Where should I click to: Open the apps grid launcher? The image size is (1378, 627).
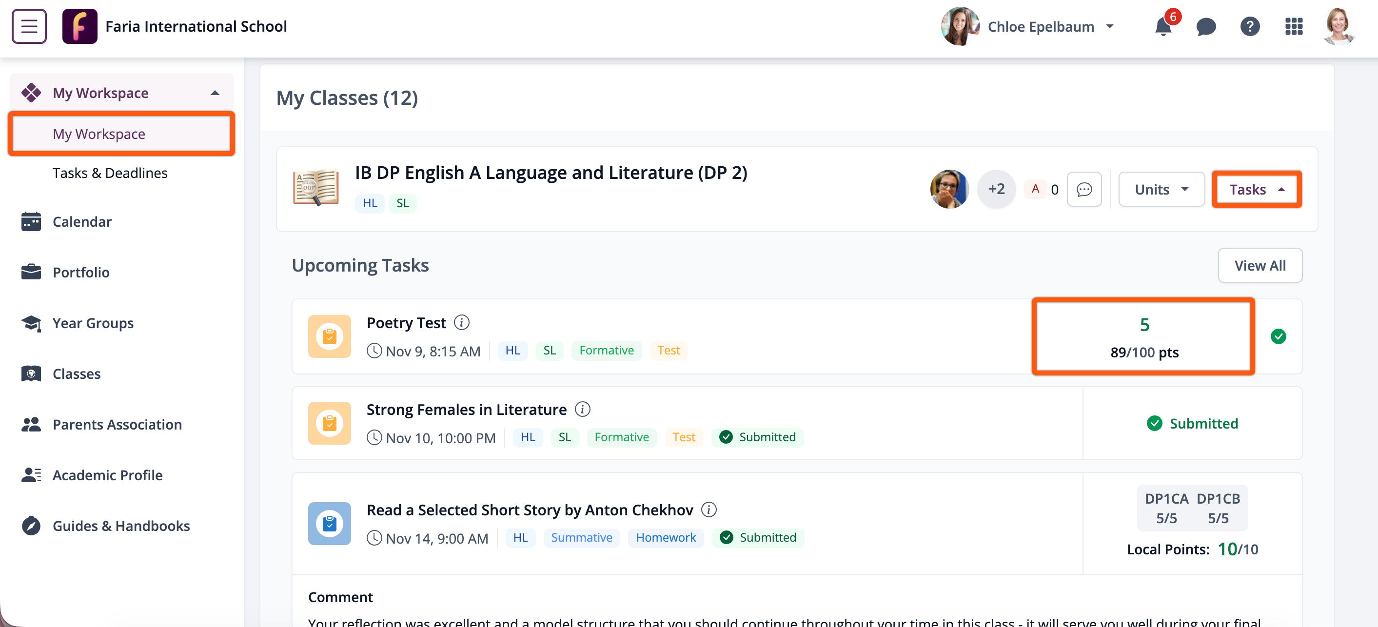click(x=1294, y=26)
